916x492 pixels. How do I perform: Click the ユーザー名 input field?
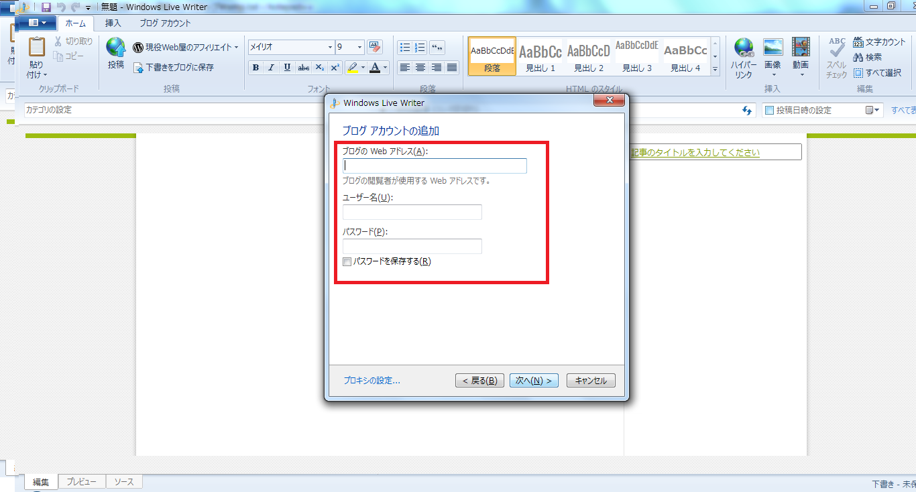pyautogui.click(x=412, y=212)
